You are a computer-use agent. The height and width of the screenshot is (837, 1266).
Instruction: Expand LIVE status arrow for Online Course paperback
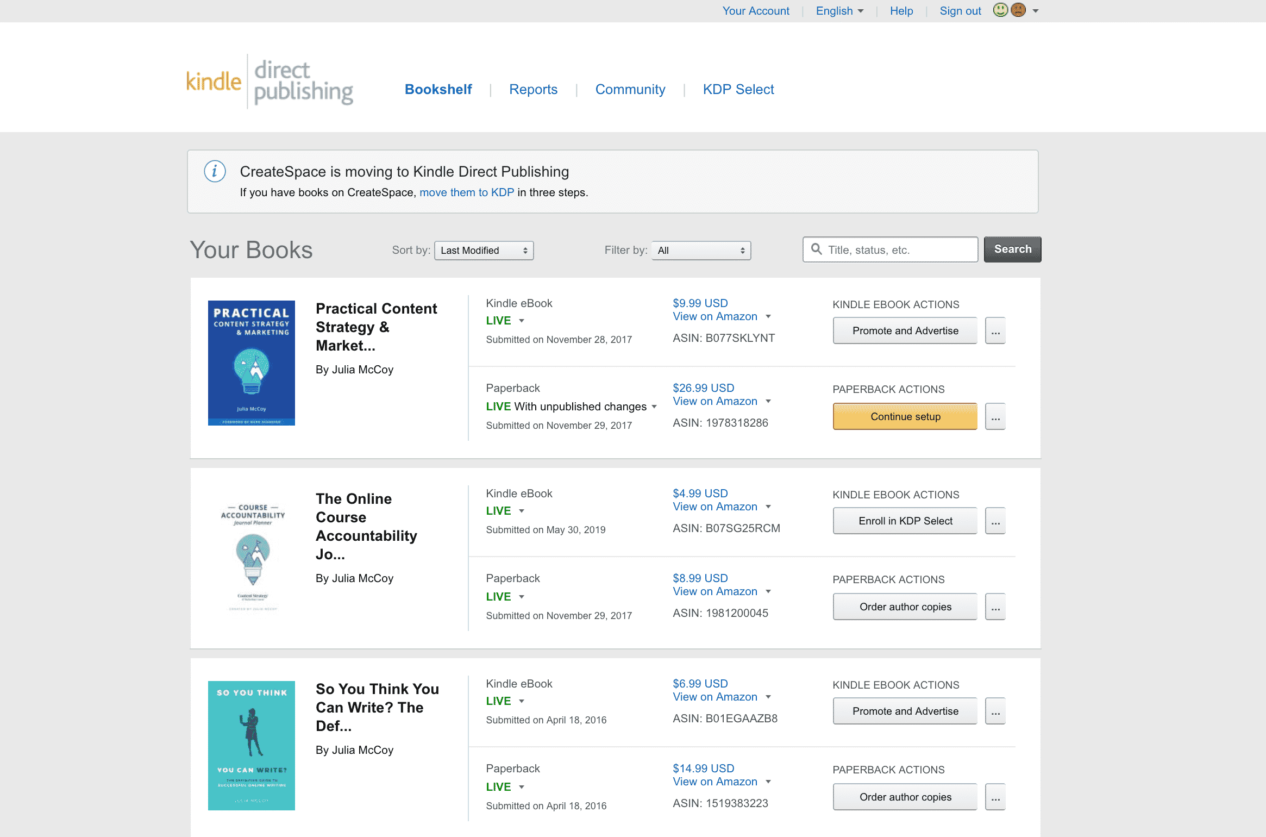(x=522, y=597)
